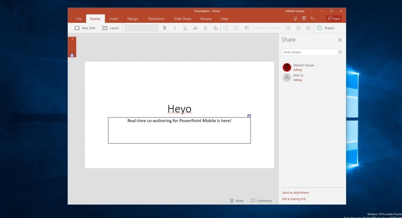Open the font color picker

(x=205, y=28)
